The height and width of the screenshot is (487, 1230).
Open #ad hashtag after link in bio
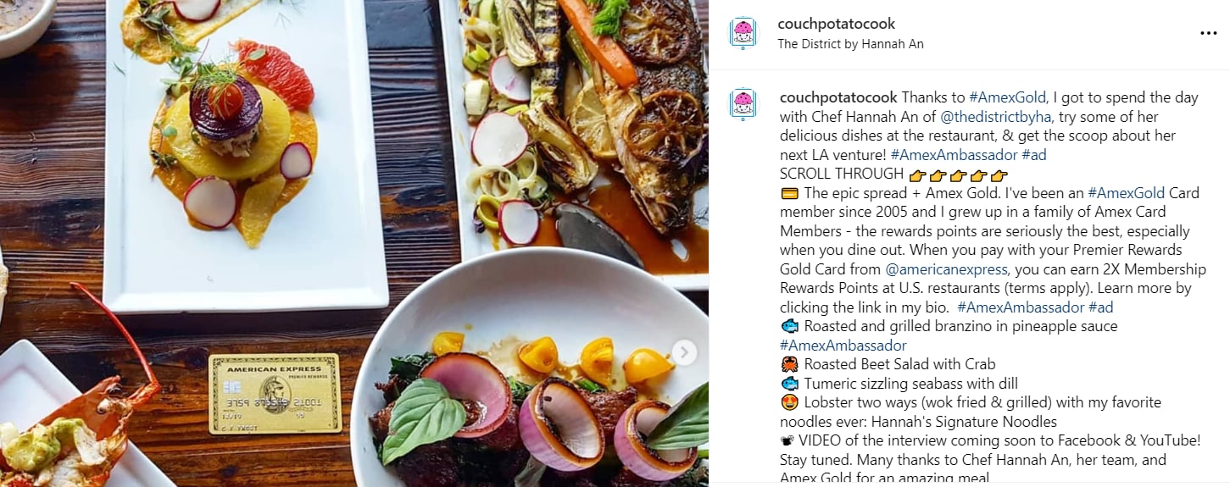pos(1101,307)
